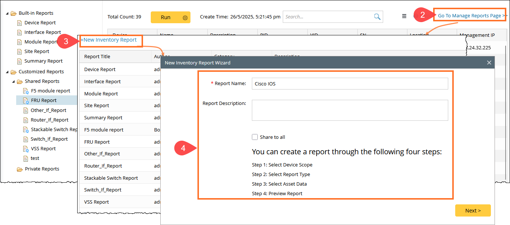Select Router_If_Report in the tree
This screenshot has width=510, height=225.
50,120
